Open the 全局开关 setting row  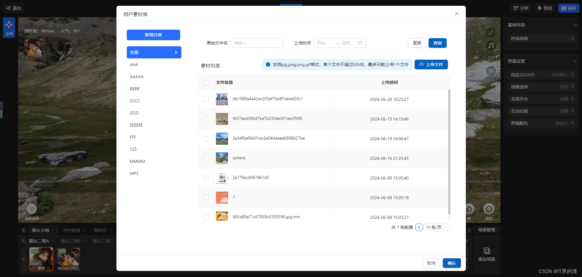tap(543, 99)
